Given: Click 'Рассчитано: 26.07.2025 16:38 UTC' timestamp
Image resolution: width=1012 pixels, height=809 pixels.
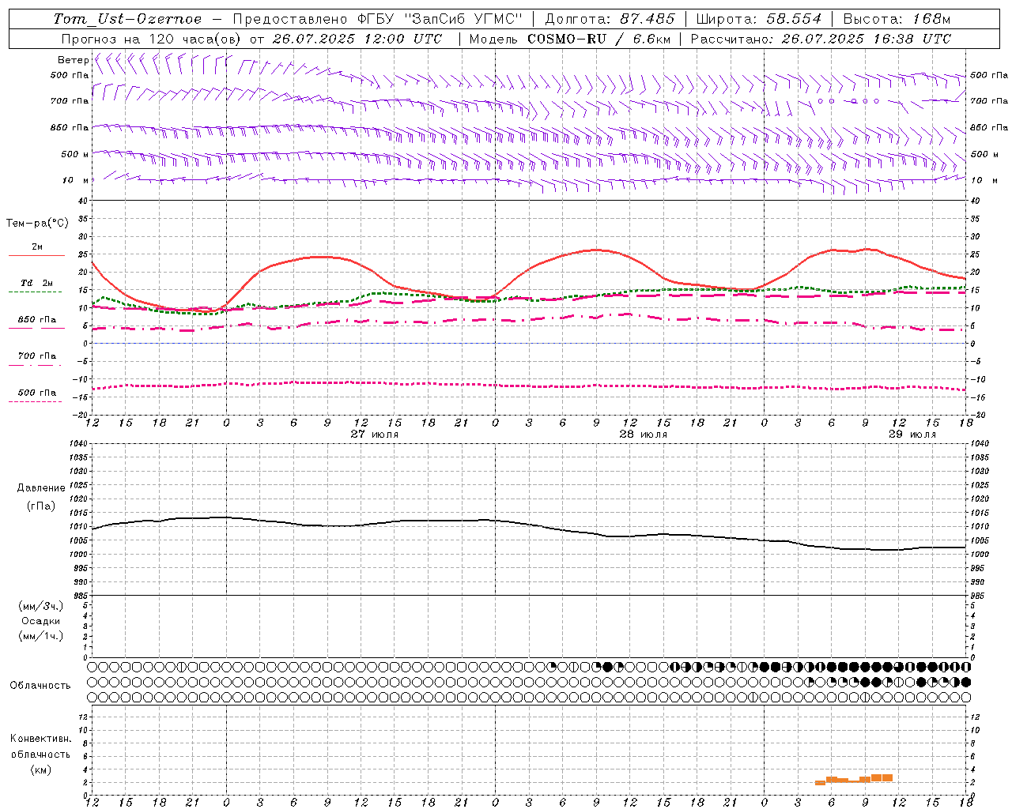Looking at the screenshot, I should click(821, 39).
